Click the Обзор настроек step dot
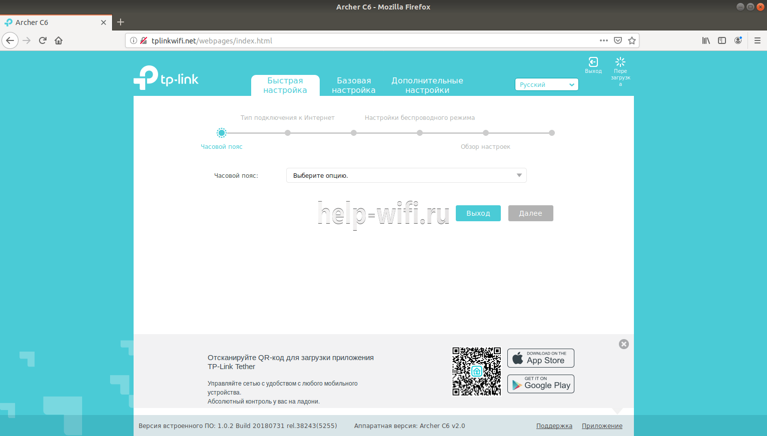The width and height of the screenshot is (767, 436). 486,133
